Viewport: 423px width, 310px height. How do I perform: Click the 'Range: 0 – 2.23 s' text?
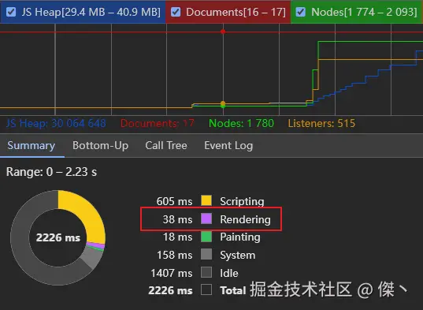coord(51,172)
